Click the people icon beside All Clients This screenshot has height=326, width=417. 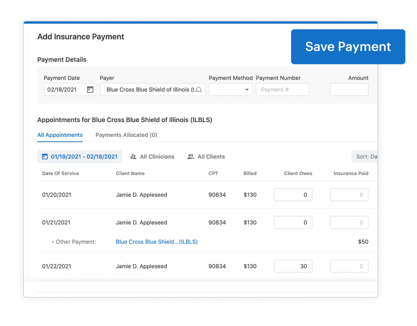pyautogui.click(x=191, y=156)
